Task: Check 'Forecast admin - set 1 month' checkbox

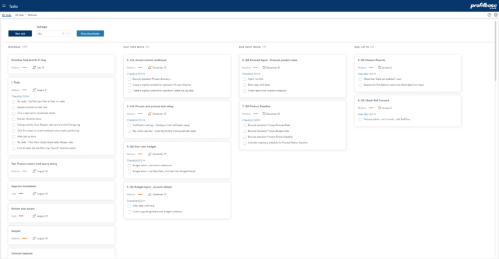Action: point(360,119)
